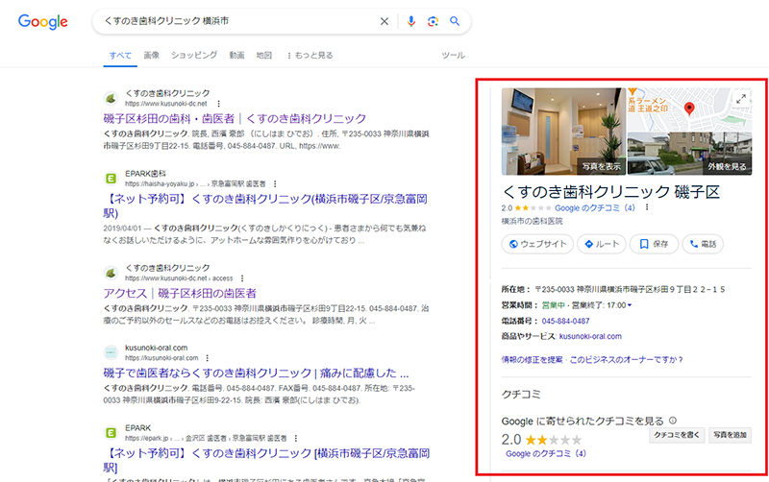769x482 pixels.
Task: Click the ウェブサイト button
Action: click(x=537, y=244)
